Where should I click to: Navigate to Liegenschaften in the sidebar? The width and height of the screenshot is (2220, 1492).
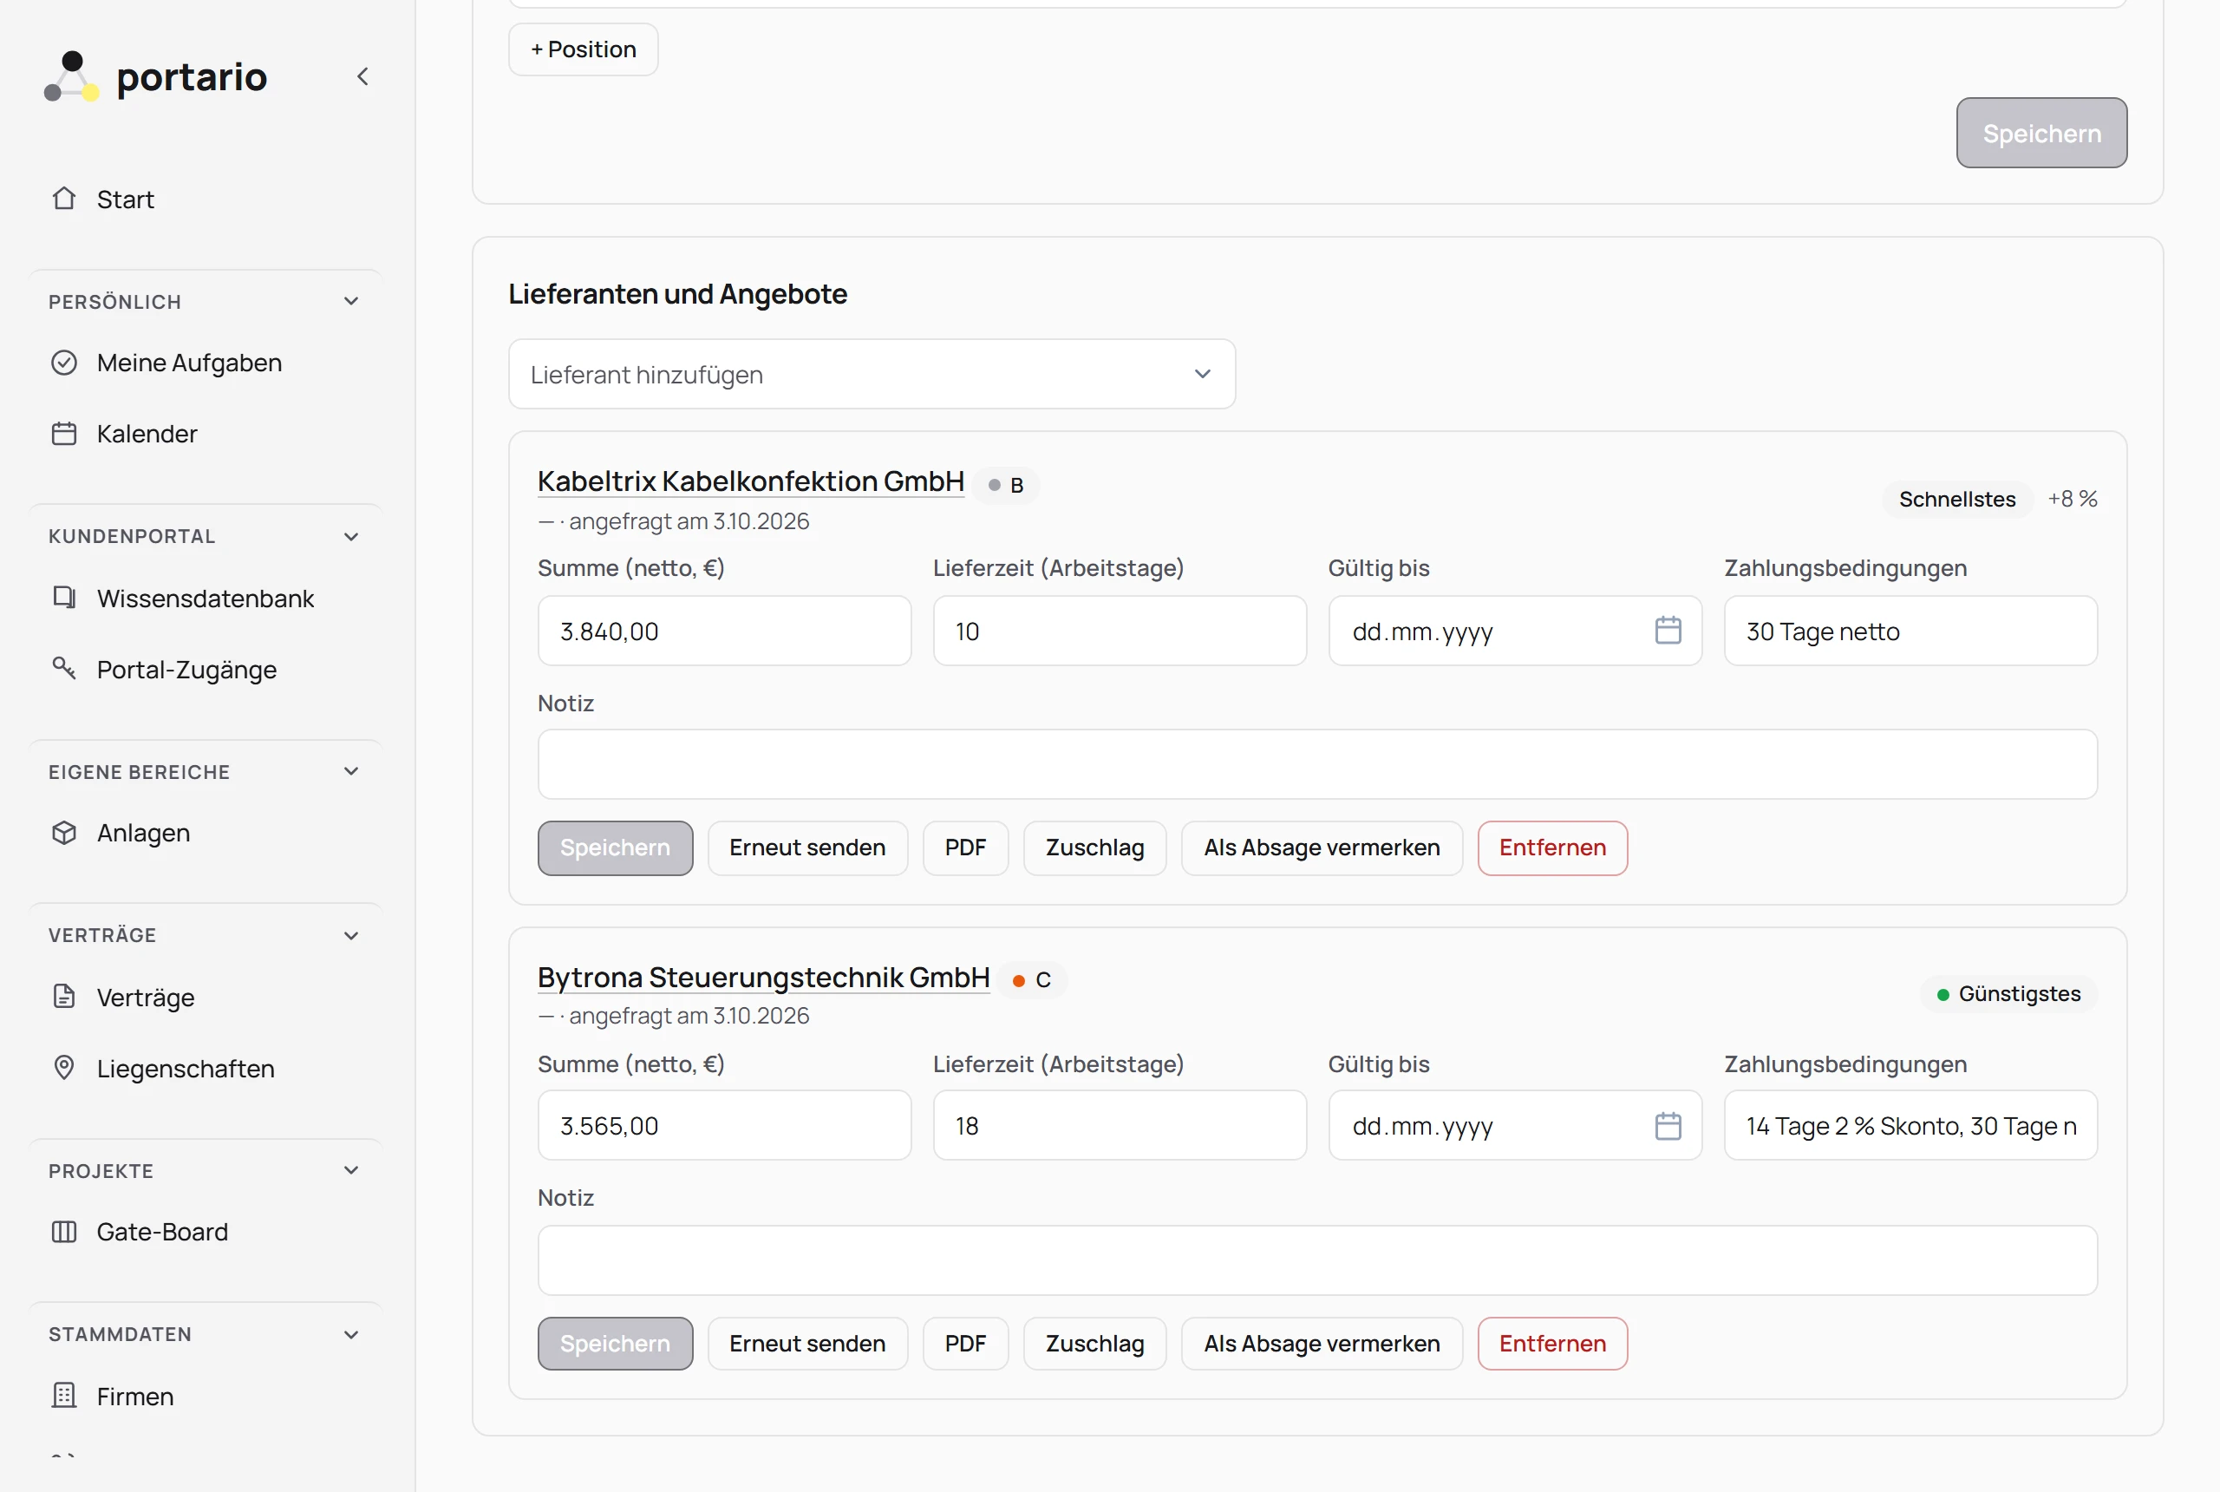186,1069
